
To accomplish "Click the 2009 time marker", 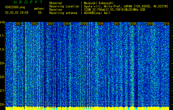I will pos(150,24).
